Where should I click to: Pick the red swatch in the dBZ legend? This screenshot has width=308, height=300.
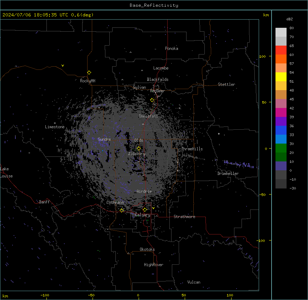(281, 50)
